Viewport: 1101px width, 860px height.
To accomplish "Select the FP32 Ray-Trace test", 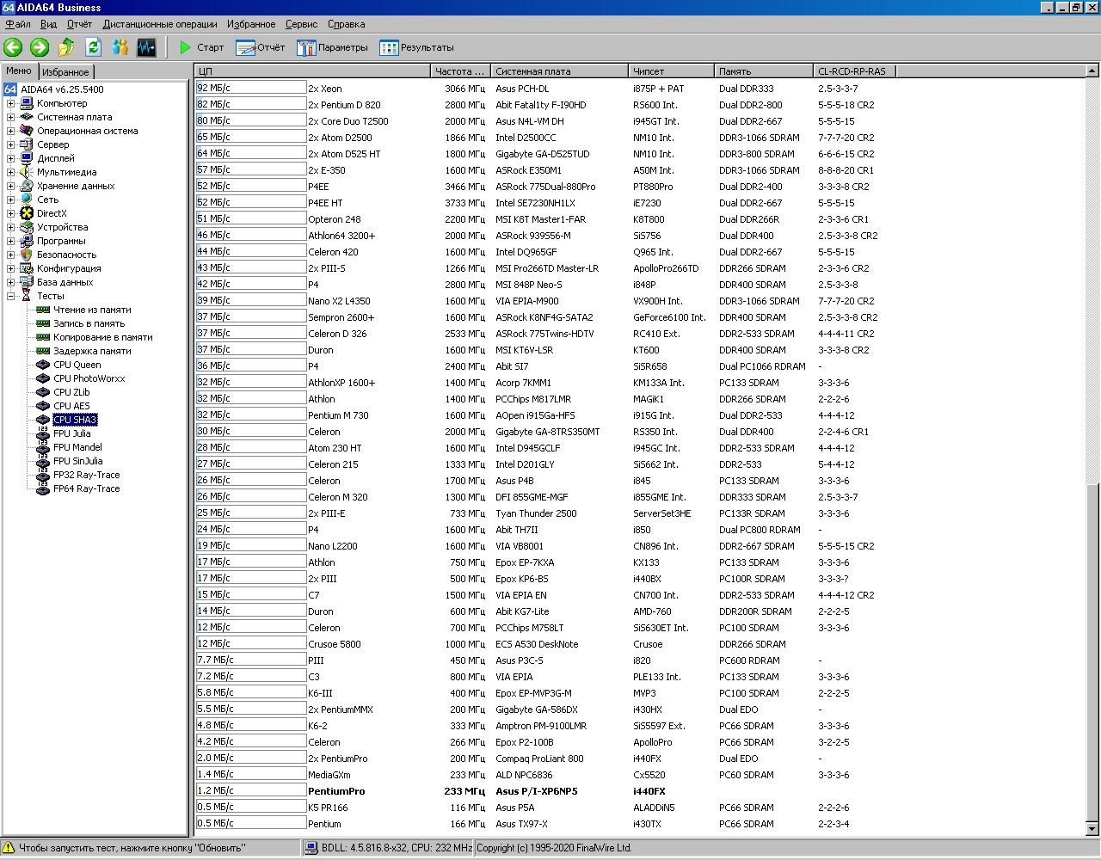I will 86,475.
